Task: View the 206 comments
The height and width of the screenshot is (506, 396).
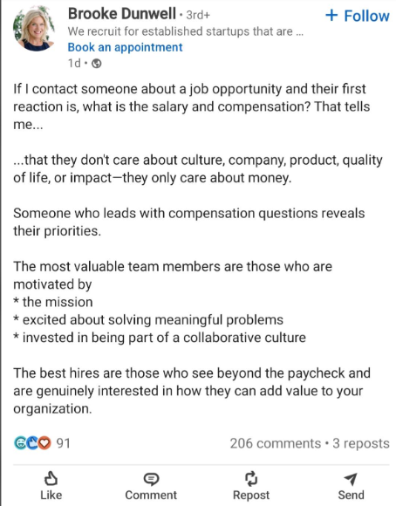Action: pyautogui.click(x=276, y=443)
